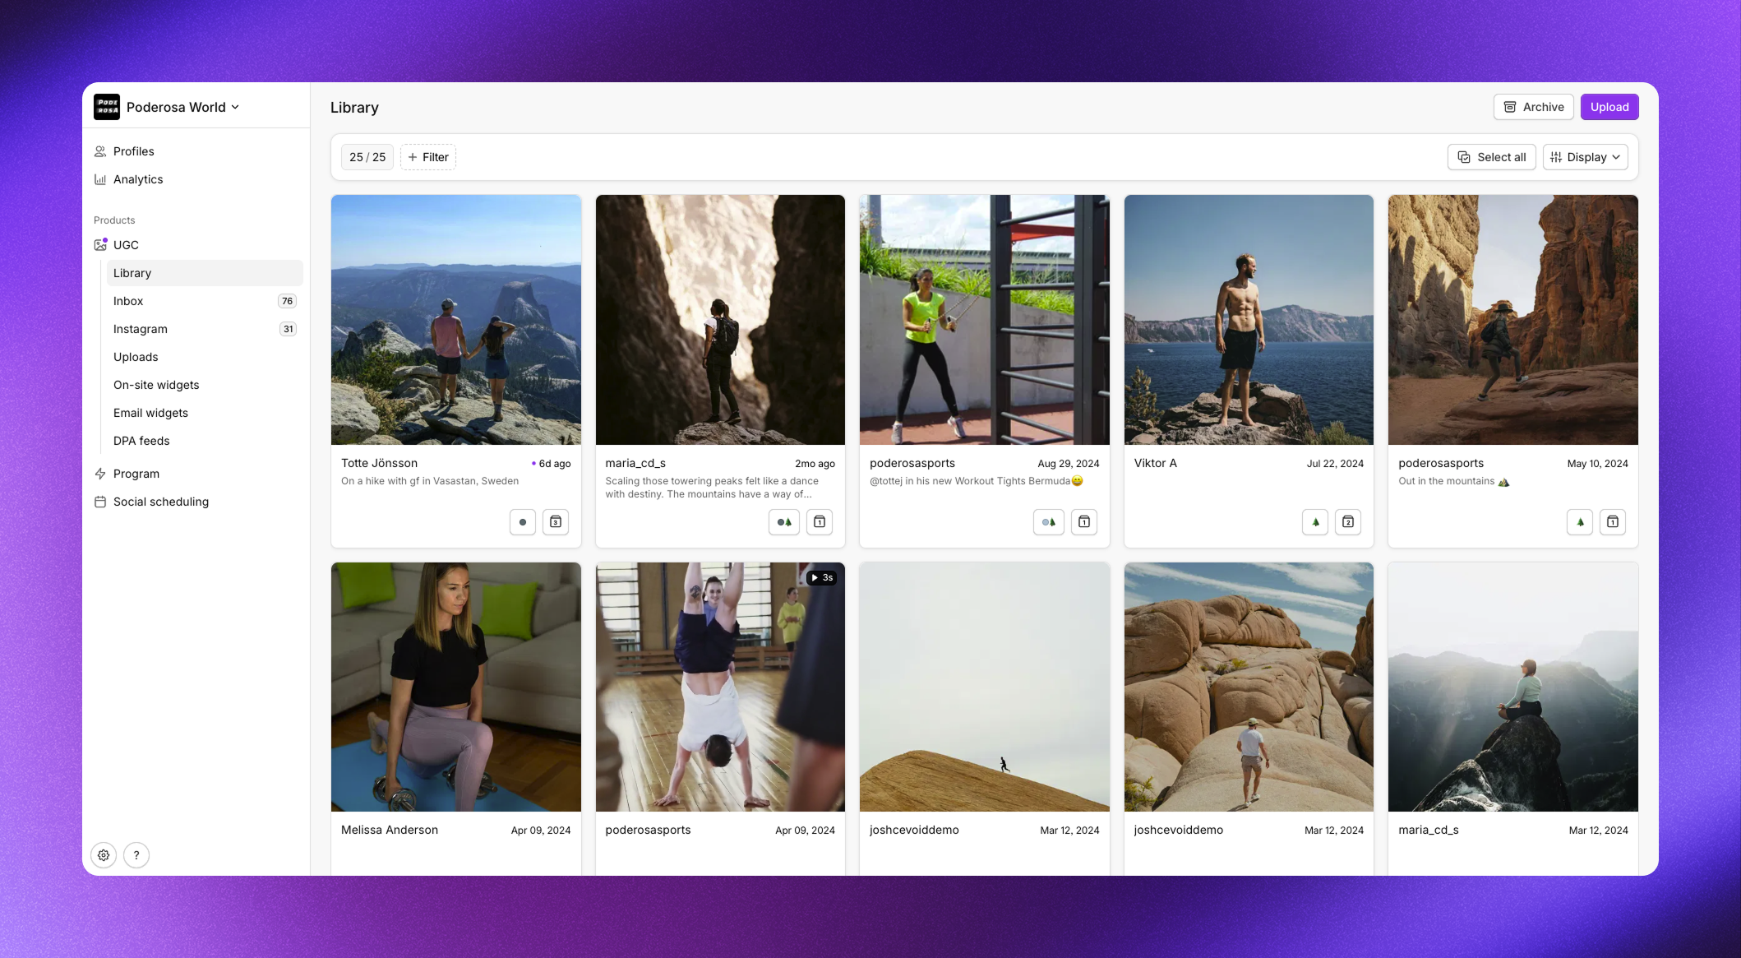Click the '6d ago' timestamp
This screenshot has width=1741, height=958.
(x=555, y=464)
